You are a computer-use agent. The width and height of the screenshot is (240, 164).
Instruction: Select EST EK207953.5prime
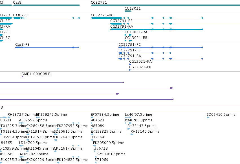point(58,129)
